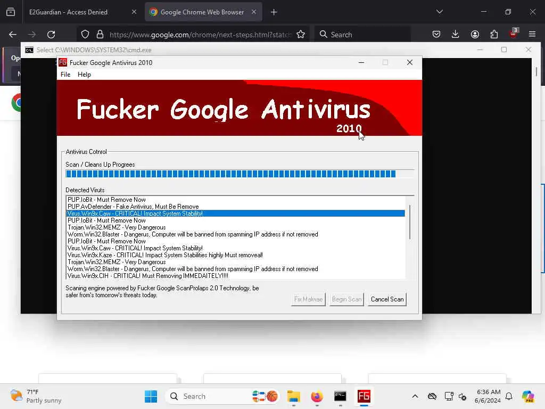The height and width of the screenshot is (409, 545).
Task: Open the Copilot icon in taskbar
Action: click(x=528, y=396)
